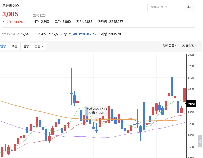Click the low price 저가: 2,885

click(84, 22)
